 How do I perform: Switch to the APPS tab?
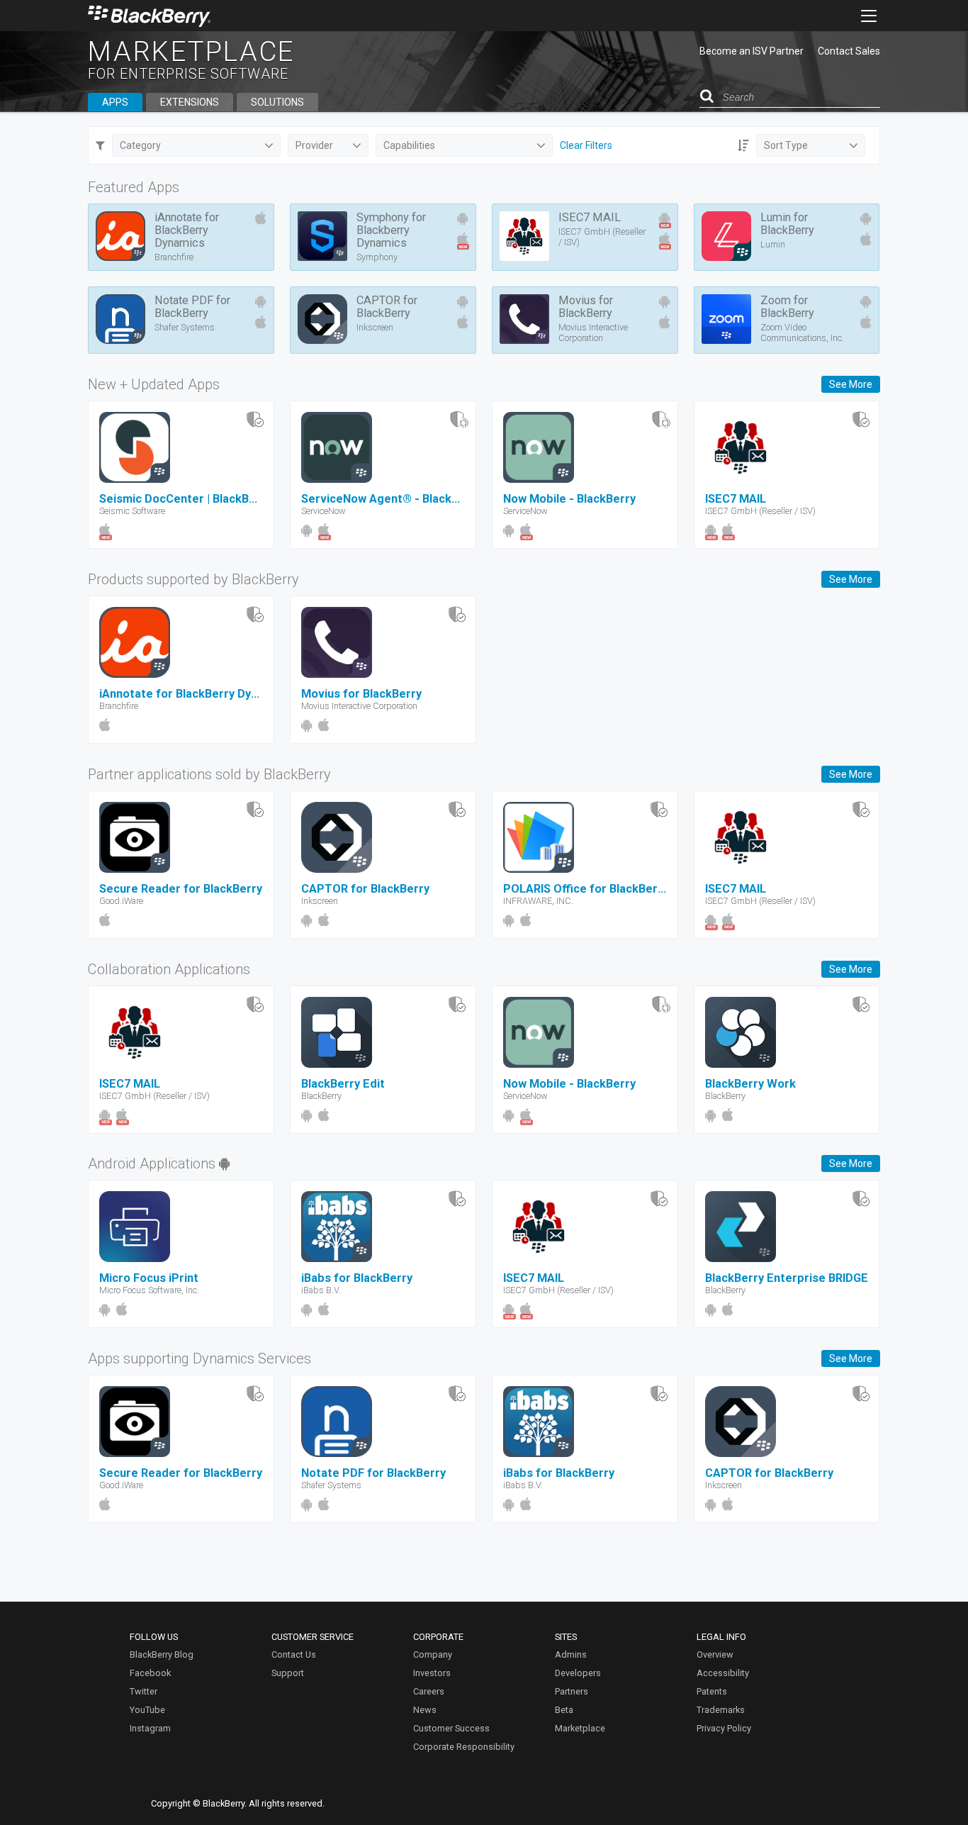[x=115, y=102]
